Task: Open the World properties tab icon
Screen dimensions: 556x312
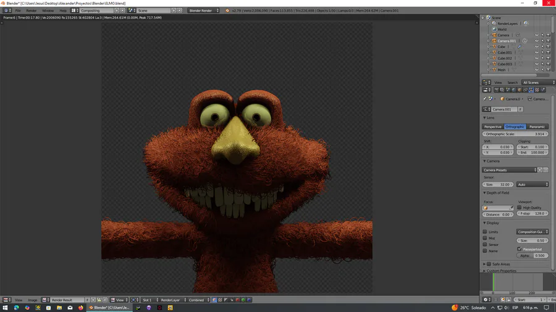Action: click(x=514, y=90)
